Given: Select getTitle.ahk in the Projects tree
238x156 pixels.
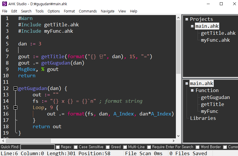Looking at the screenshot, I should tap(218, 33).
